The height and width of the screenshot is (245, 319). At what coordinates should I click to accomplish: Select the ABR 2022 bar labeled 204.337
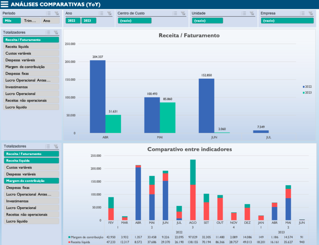(98, 97)
